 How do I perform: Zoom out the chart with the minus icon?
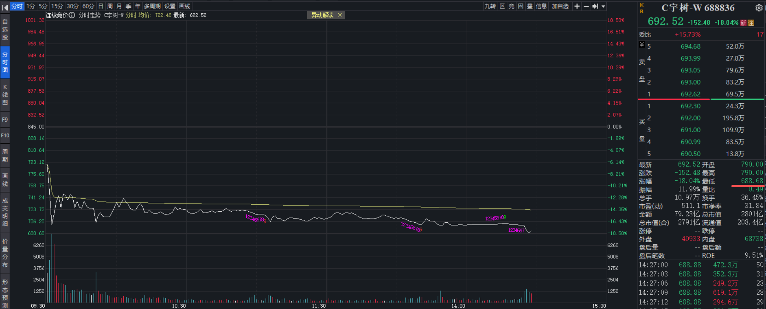pyautogui.click(x=586, y=6)
